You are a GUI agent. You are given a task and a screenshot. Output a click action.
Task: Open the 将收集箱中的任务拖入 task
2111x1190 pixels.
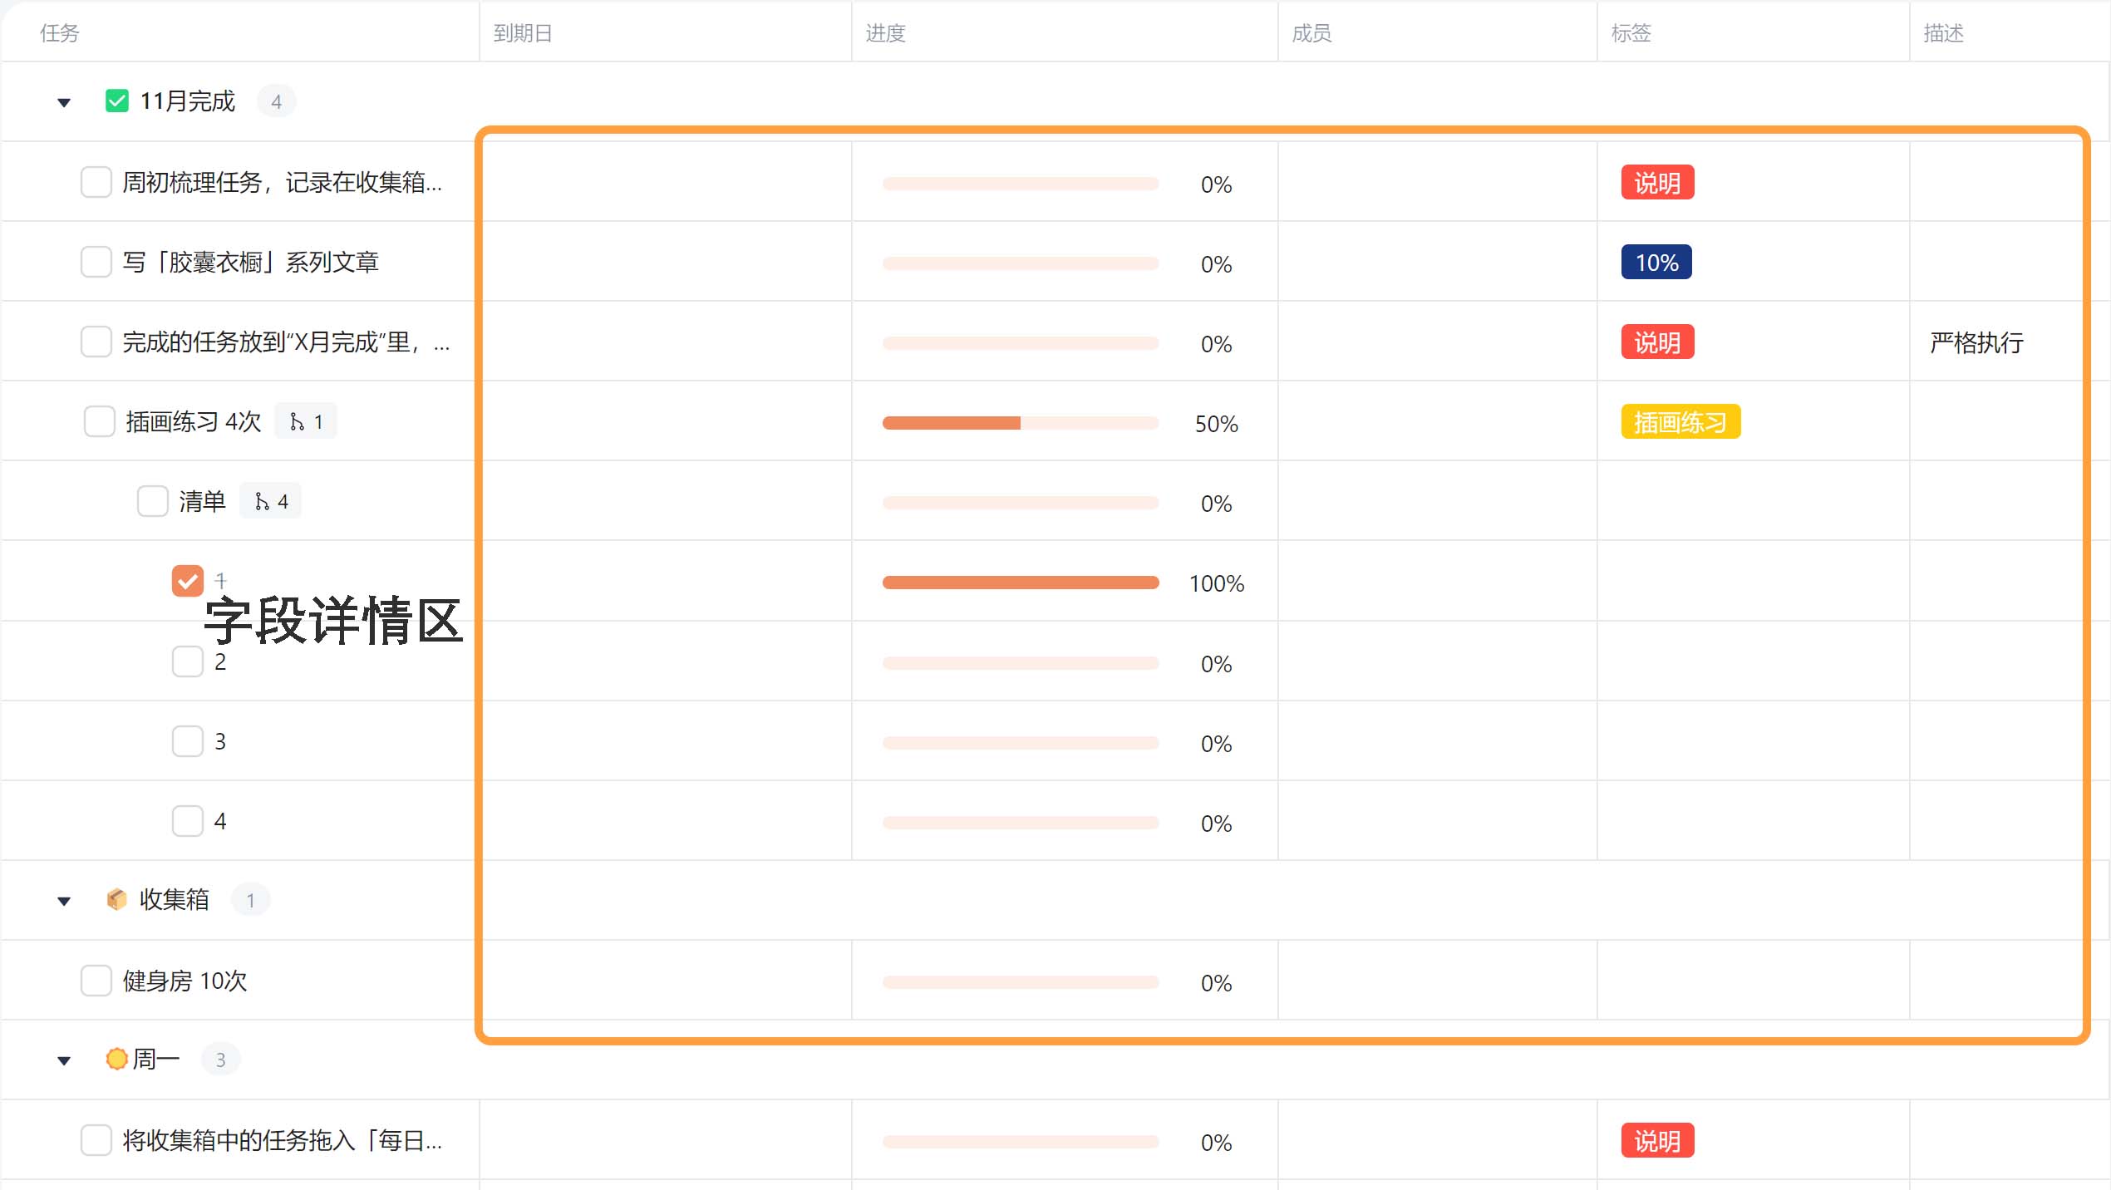click(x=282, y=1140)
